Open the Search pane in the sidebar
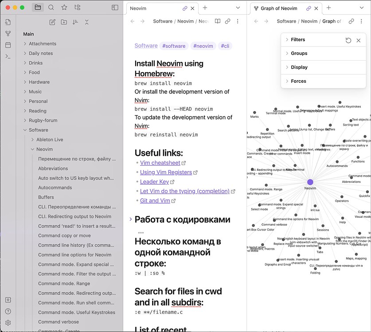 click(51, 7)
